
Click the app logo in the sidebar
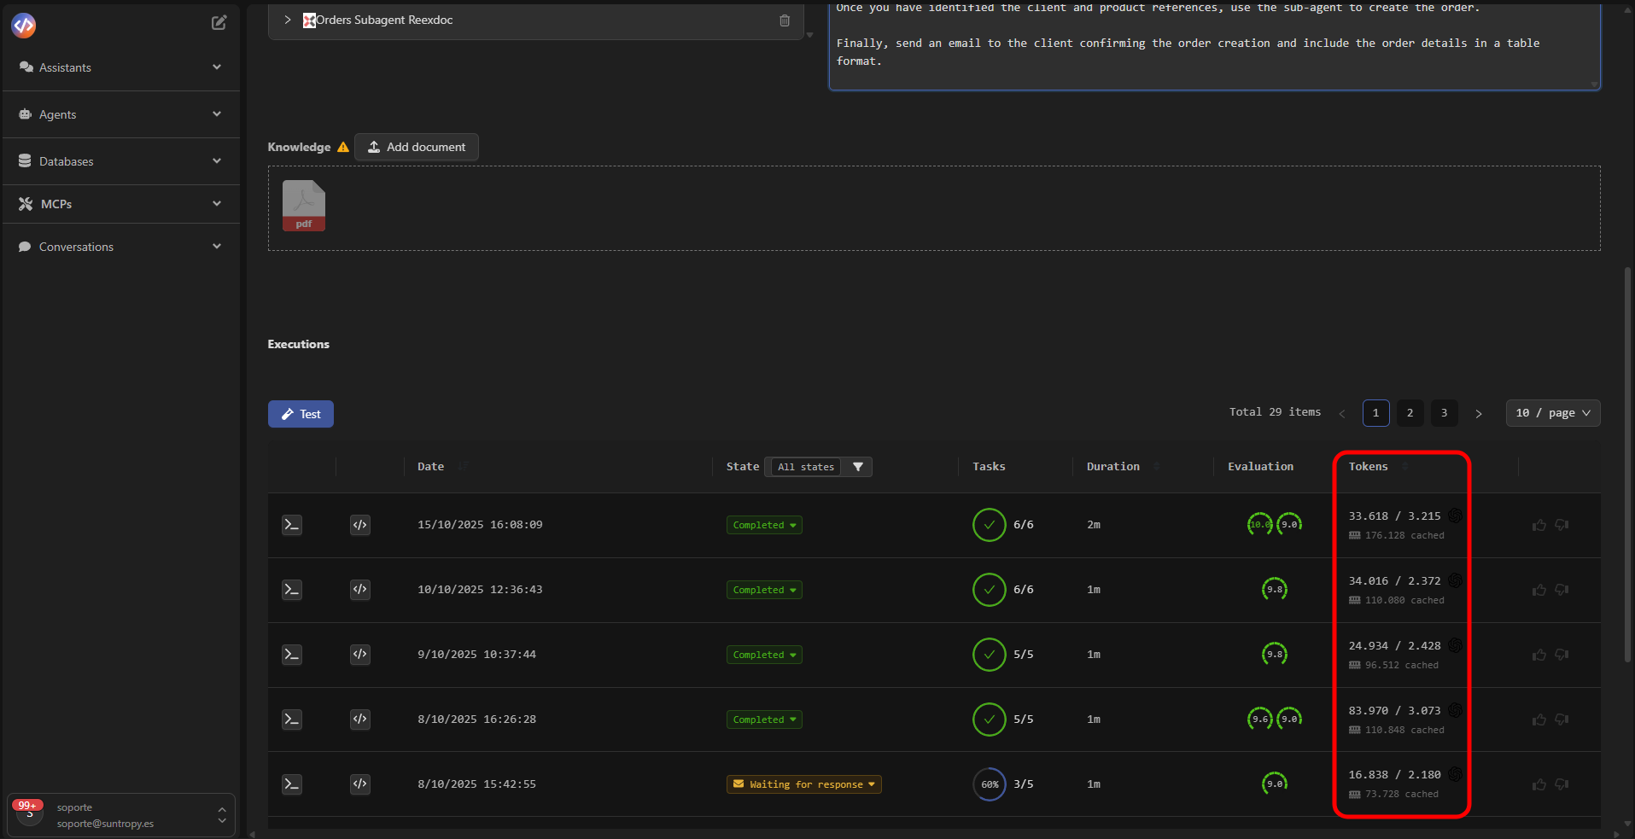point(24,26)
